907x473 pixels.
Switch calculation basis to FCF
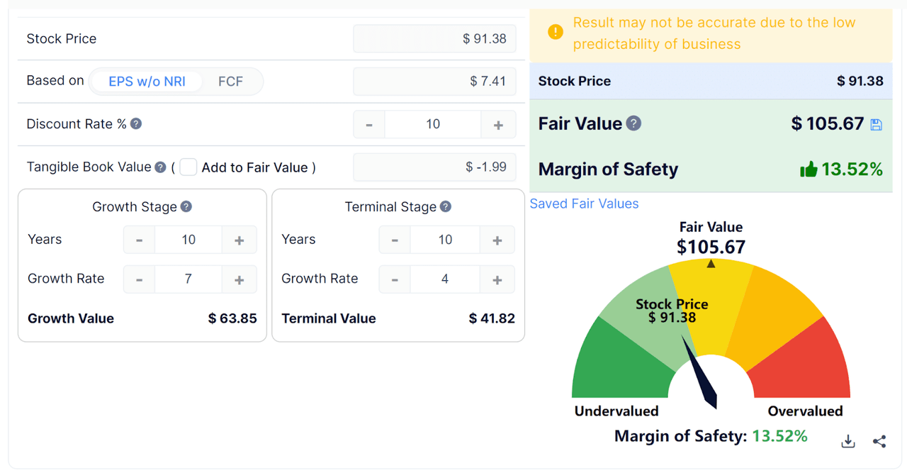coord(231,81)
